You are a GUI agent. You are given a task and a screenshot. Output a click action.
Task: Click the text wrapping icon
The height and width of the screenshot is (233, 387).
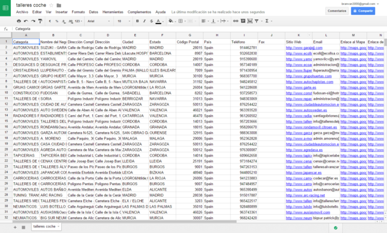(223, 21)
